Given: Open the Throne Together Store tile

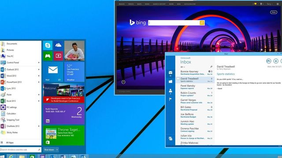Looking at the screenshot, I should point(63,135).
